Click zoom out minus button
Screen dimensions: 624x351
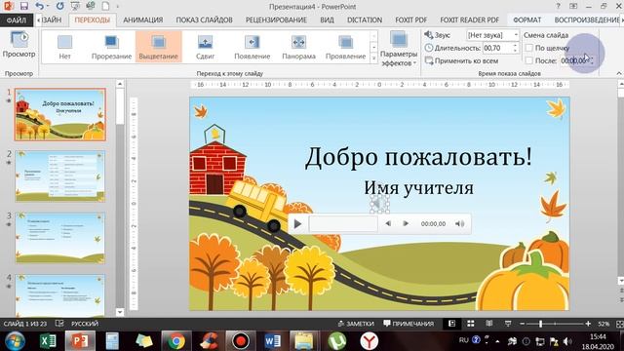pyautogui.click(x=523, y=324)
